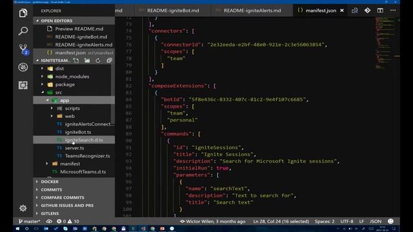Click the Ln 28, Col 24 position indicator
The height and width of the screenshot is (232, 413).
[281, 222]
